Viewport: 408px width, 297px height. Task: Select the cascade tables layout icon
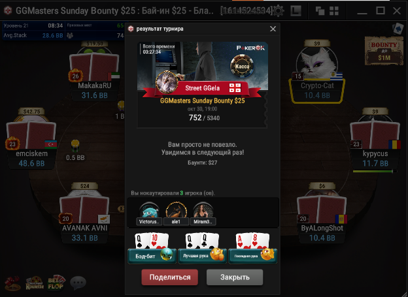coord(320,11)
